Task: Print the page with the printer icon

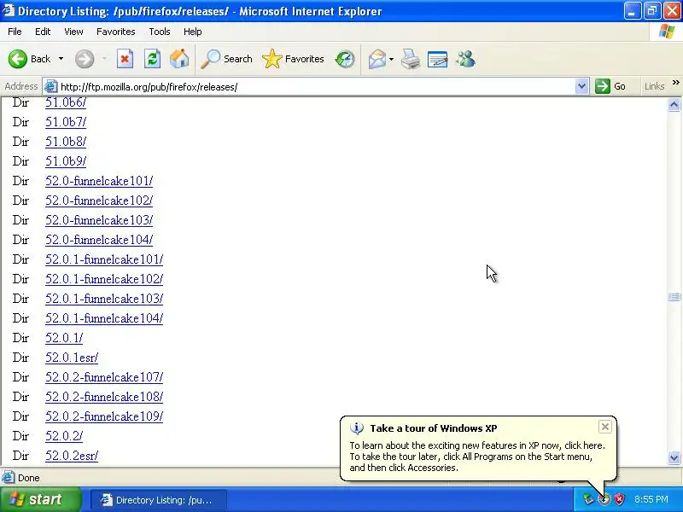Action: click(x=411, y=59)
